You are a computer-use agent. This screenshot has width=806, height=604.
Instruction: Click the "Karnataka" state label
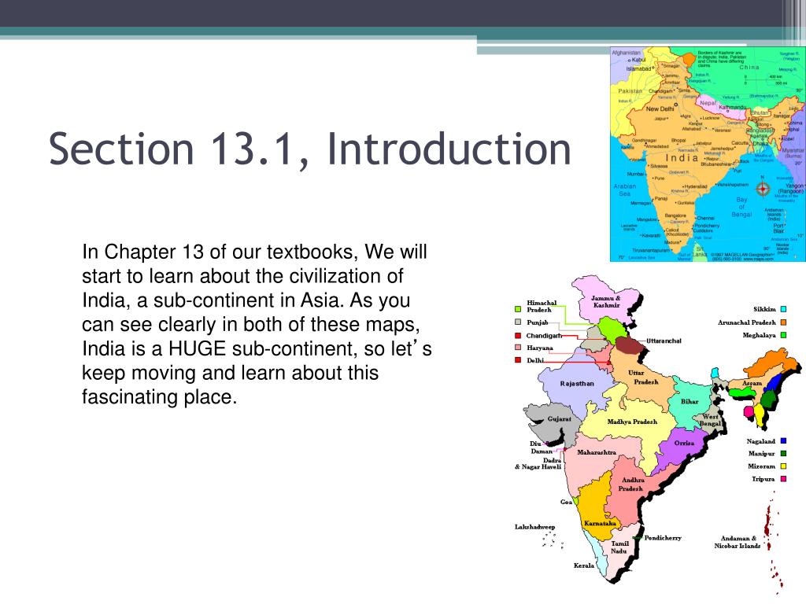click(600, 523)
